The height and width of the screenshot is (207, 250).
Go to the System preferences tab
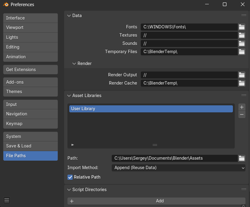(x=31, y=136)
